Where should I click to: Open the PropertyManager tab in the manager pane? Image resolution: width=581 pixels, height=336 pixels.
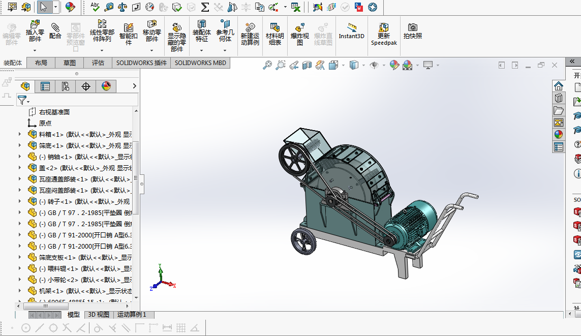(45, 86)
